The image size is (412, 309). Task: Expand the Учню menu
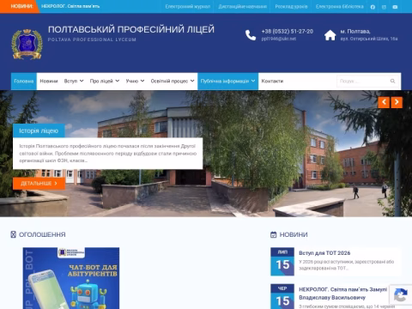(x=135, y=82)
